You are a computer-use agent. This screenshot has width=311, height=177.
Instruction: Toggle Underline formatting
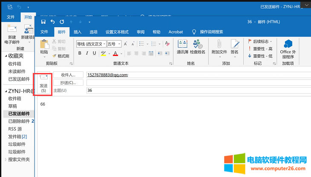[x=94, y=53]
